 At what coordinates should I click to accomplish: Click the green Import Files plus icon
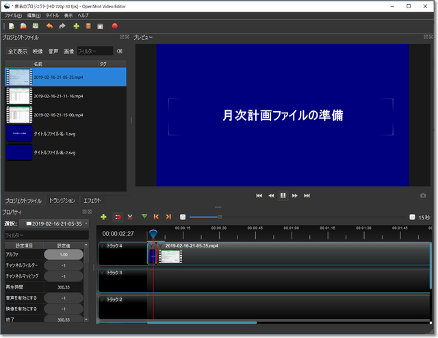click(76, 26)
